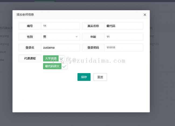Image resolution: width=175 pixels, height=126 pixels.
Task: Focus the 编号 input field
Action: click(60, 26)
